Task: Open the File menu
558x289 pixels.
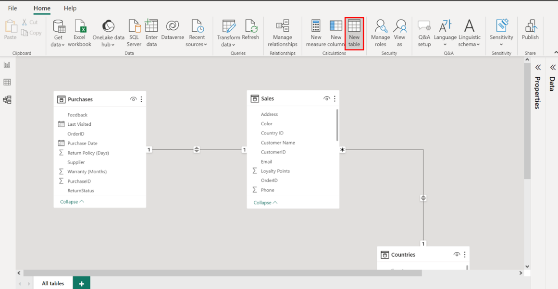Action: [x=12, y=8]
